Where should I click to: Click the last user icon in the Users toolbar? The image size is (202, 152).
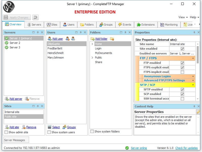click(73, 39)
